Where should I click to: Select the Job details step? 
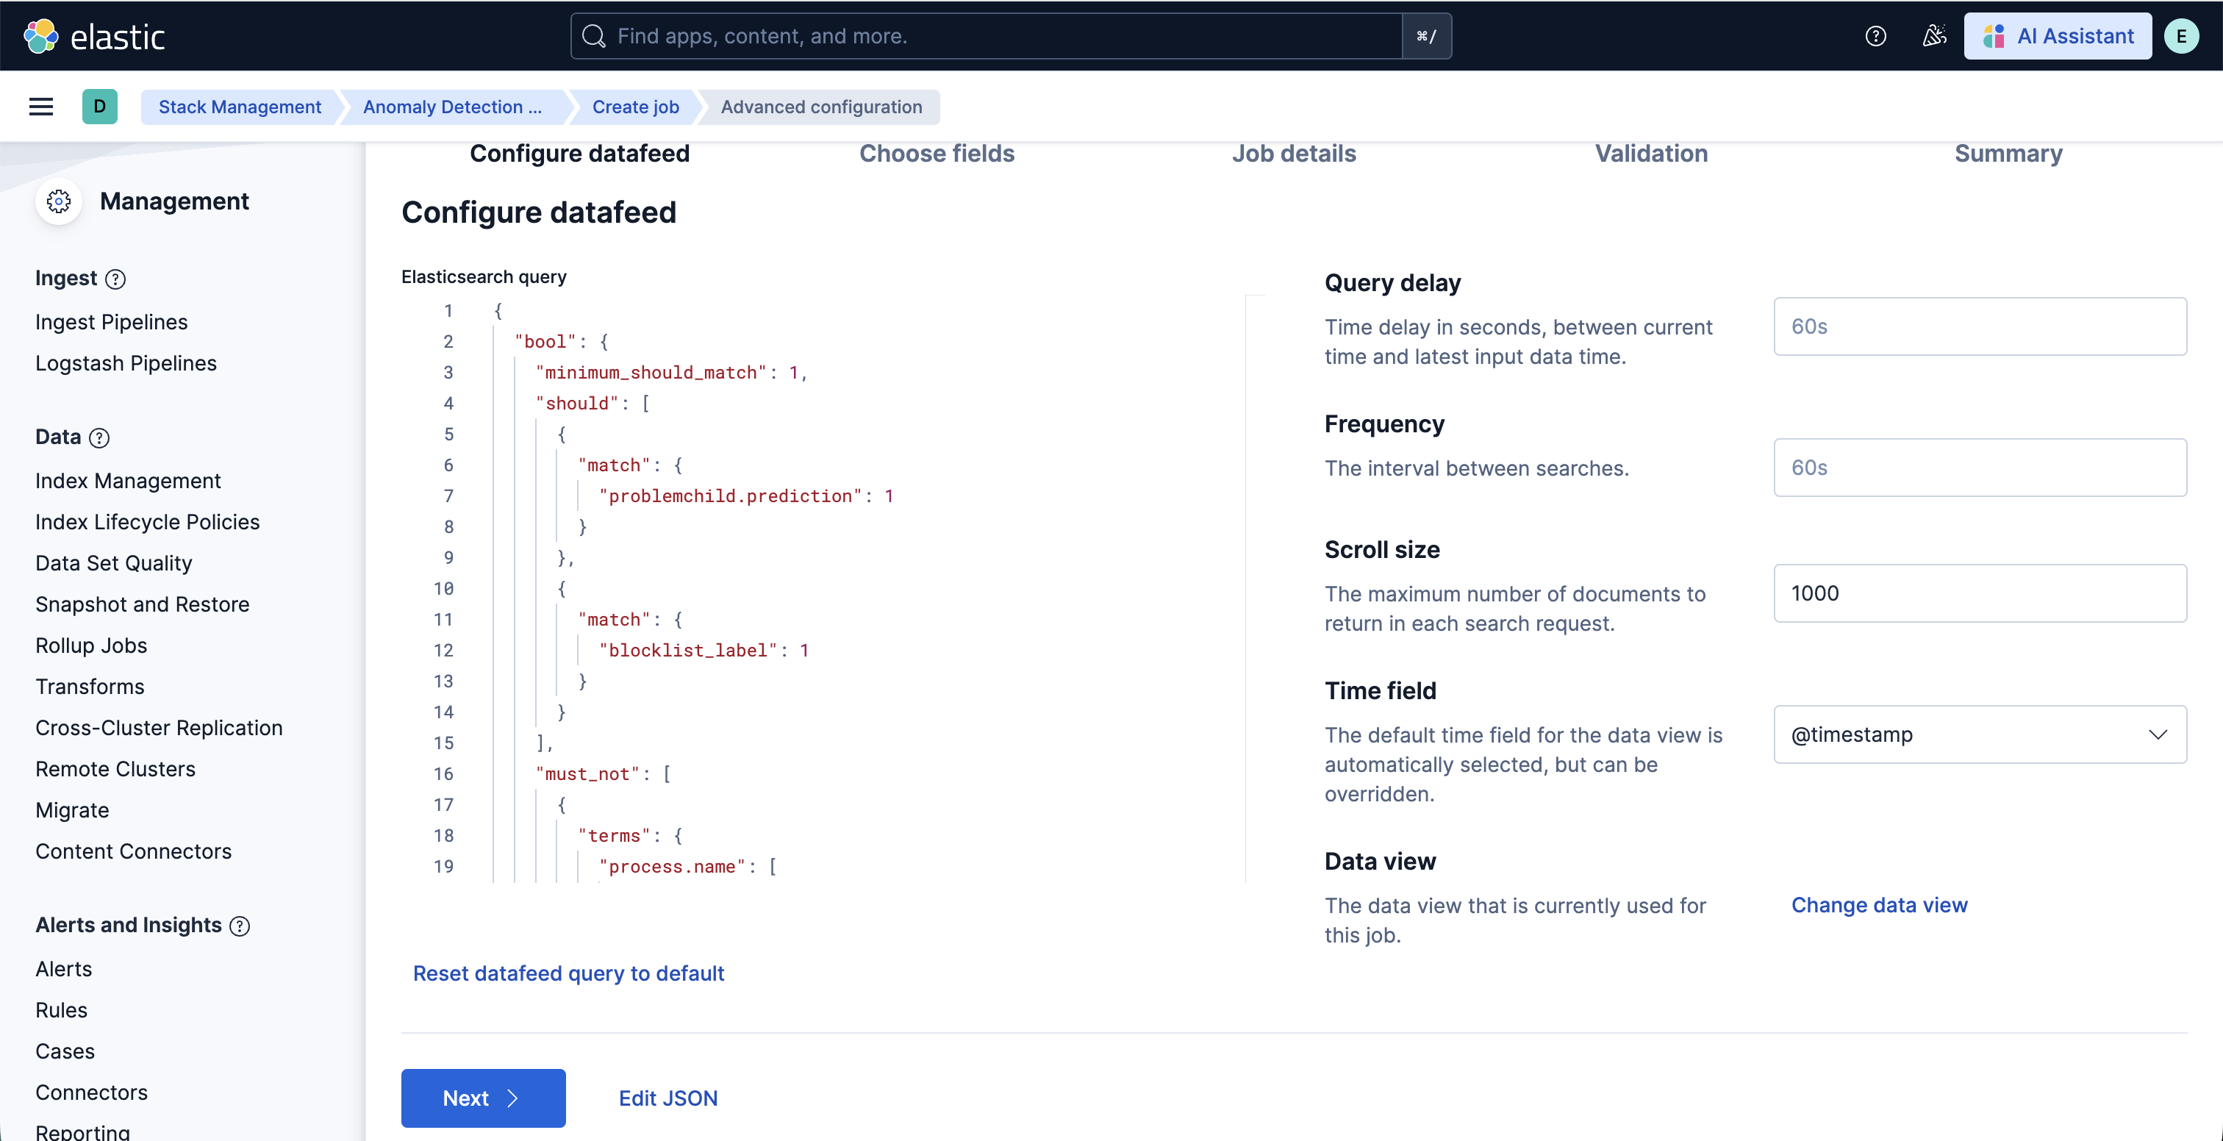pos(1293,154)
